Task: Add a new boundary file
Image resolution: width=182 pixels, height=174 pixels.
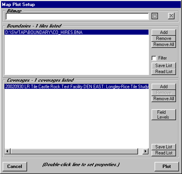Action: [x=164, y=32]
